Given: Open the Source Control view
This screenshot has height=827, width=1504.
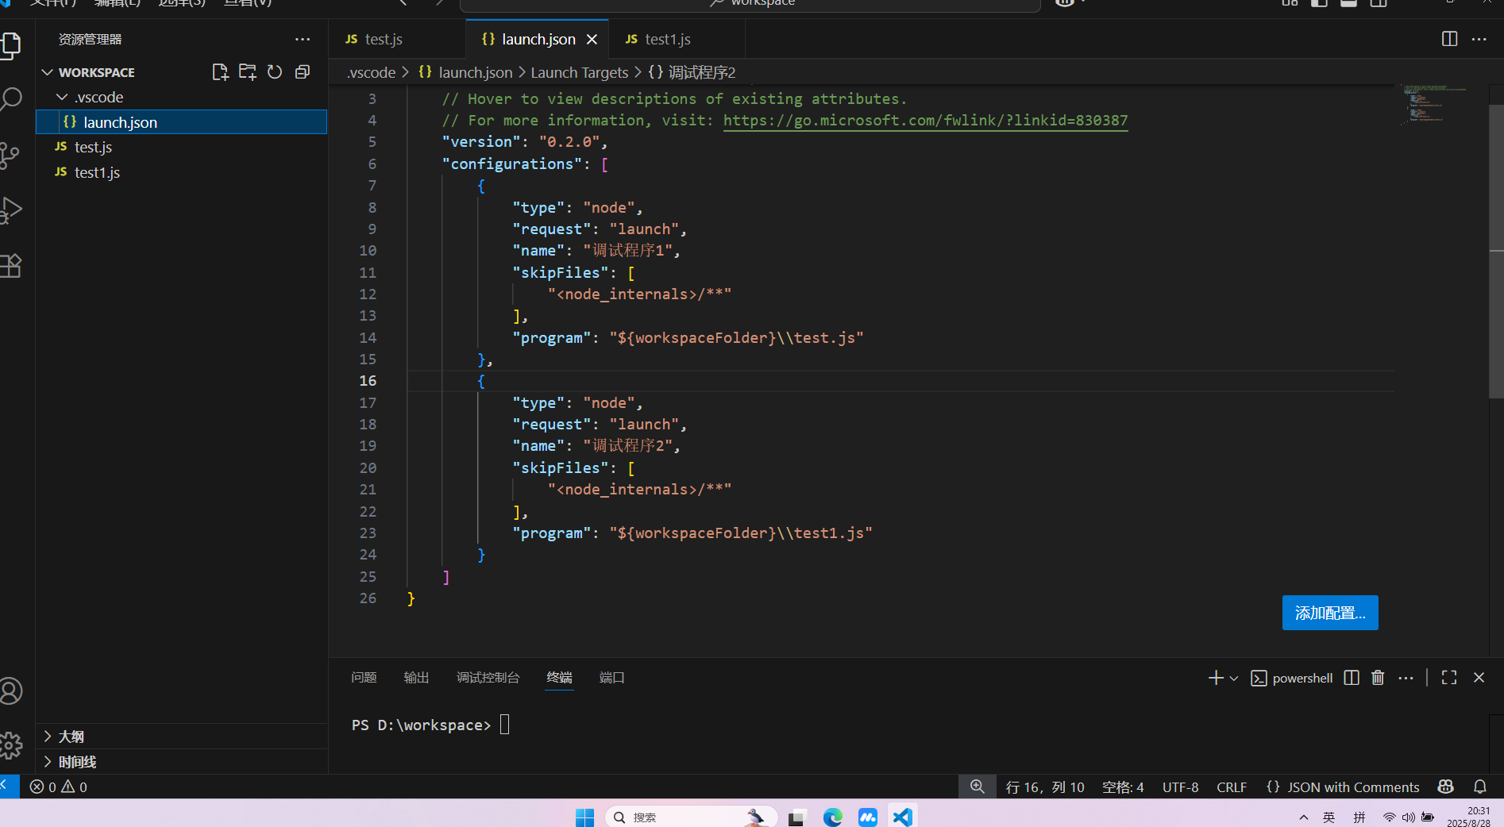Looking at the screenshot, I should (x=10, y=155).
